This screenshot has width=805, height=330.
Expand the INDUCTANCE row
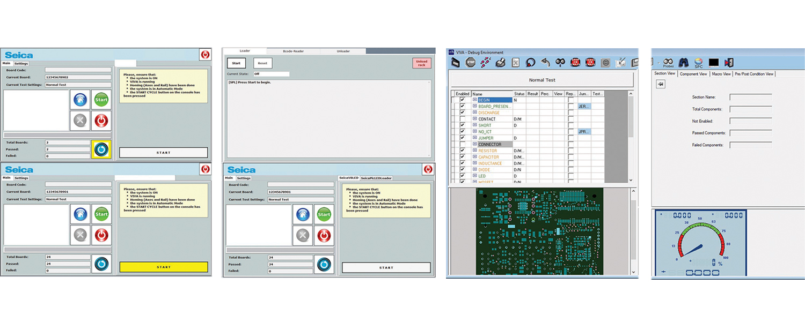(x=474, y=163)
